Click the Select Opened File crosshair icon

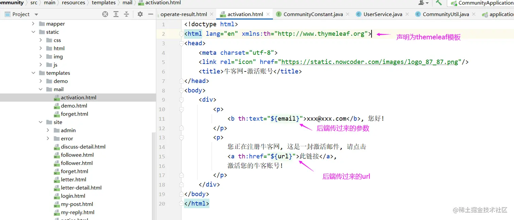tap(105, 14)
